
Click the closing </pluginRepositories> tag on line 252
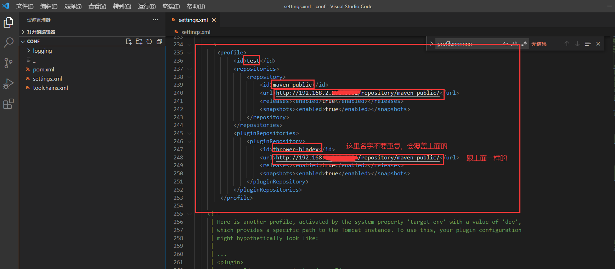coord(268,190)
